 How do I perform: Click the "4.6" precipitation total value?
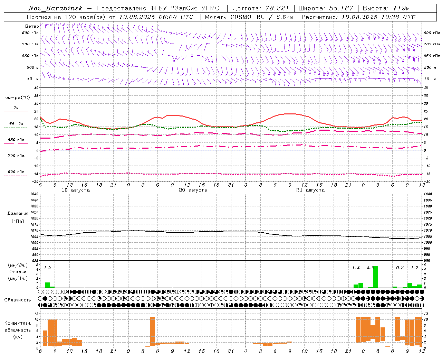(370, 268)
